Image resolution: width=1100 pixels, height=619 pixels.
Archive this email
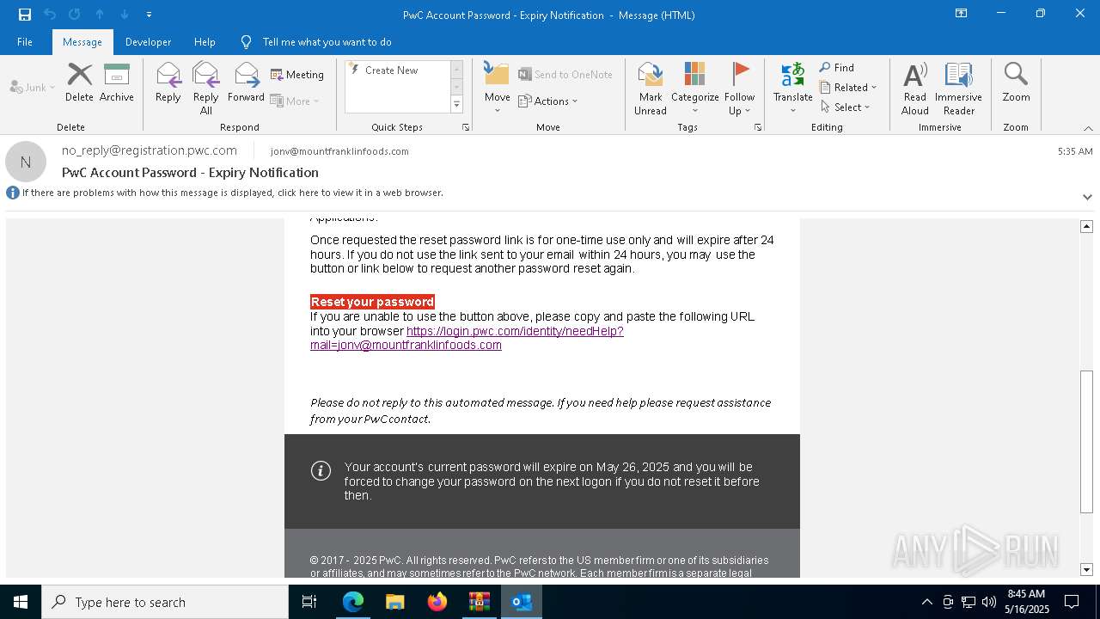click(117, 83)
